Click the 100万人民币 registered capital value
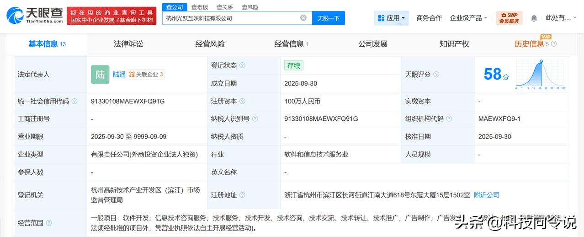Screen dimensions: 584x237 (x=303, y=101)
